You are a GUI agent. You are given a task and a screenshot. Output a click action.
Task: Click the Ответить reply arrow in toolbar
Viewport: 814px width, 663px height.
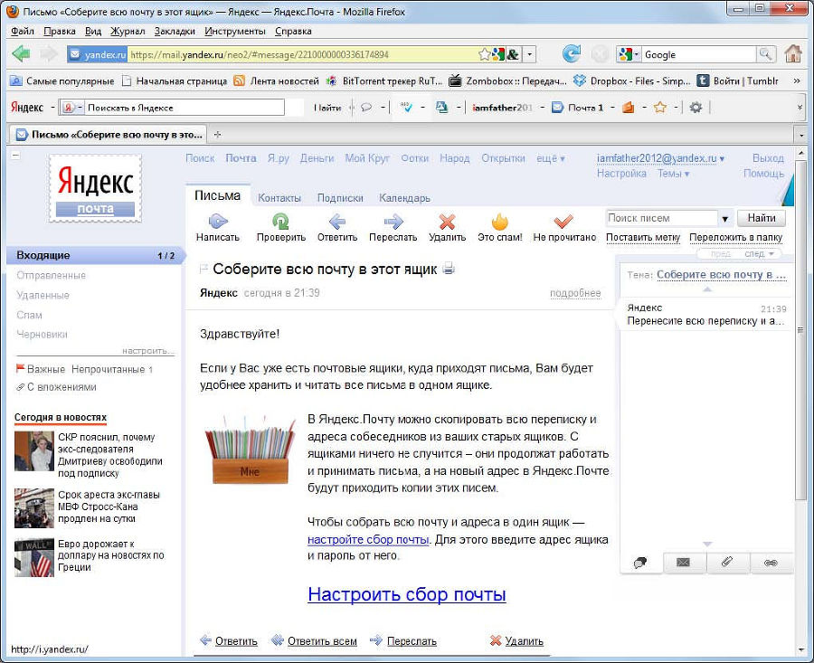[336, 222]
